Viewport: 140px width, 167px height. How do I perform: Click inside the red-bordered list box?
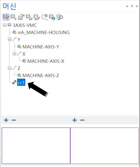tap(104, 146)
